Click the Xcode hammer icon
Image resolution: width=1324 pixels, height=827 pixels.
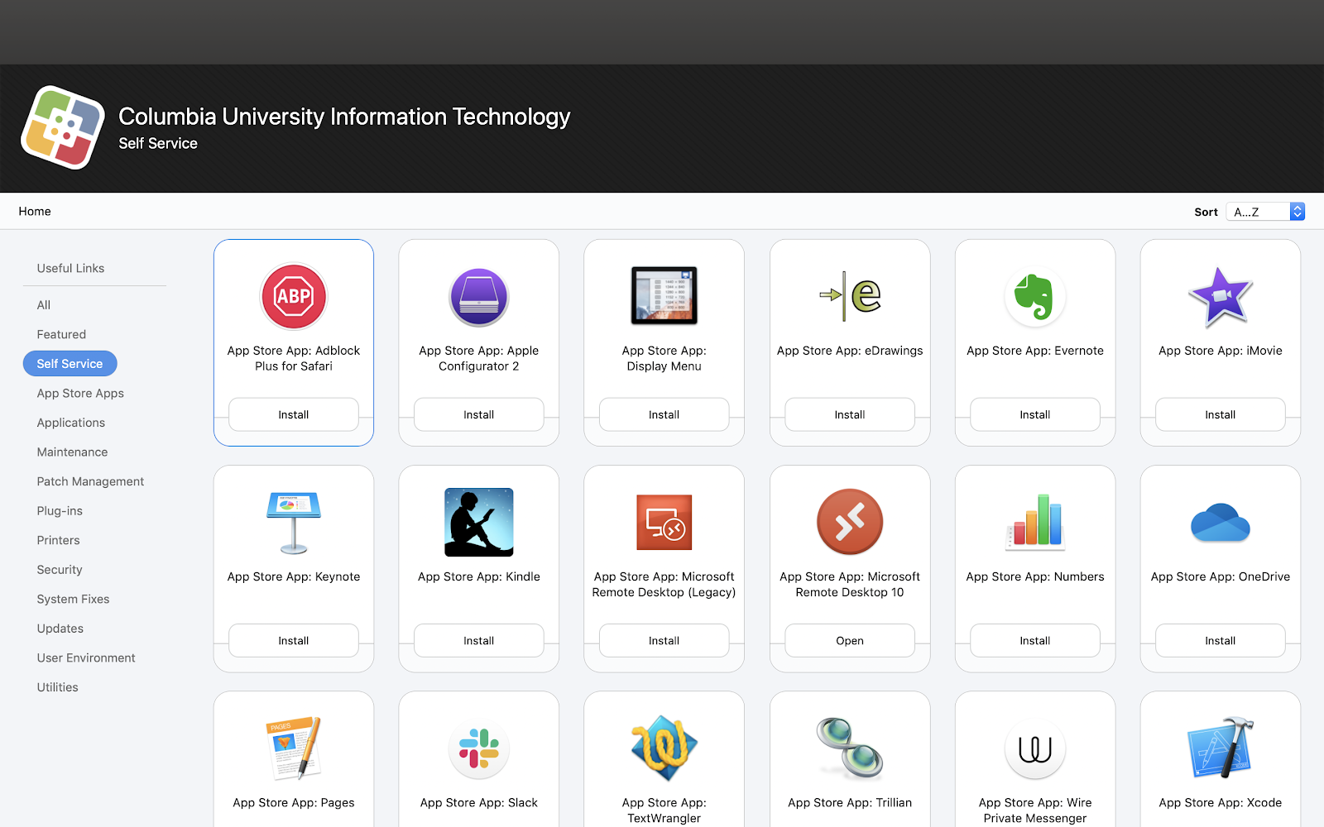pos(1221,748)
